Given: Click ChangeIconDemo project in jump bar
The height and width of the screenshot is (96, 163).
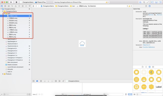Looking at the screenshot, I should click(47, 6).
